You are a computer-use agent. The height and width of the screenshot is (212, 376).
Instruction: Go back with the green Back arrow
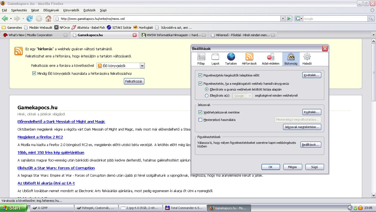5,18
